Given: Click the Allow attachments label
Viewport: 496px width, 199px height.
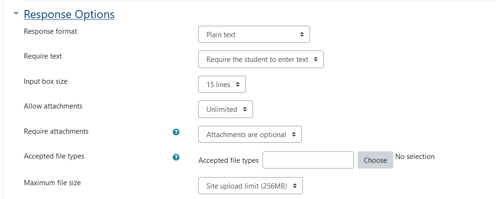Looking at the screenshot, I should click(53, 106).
